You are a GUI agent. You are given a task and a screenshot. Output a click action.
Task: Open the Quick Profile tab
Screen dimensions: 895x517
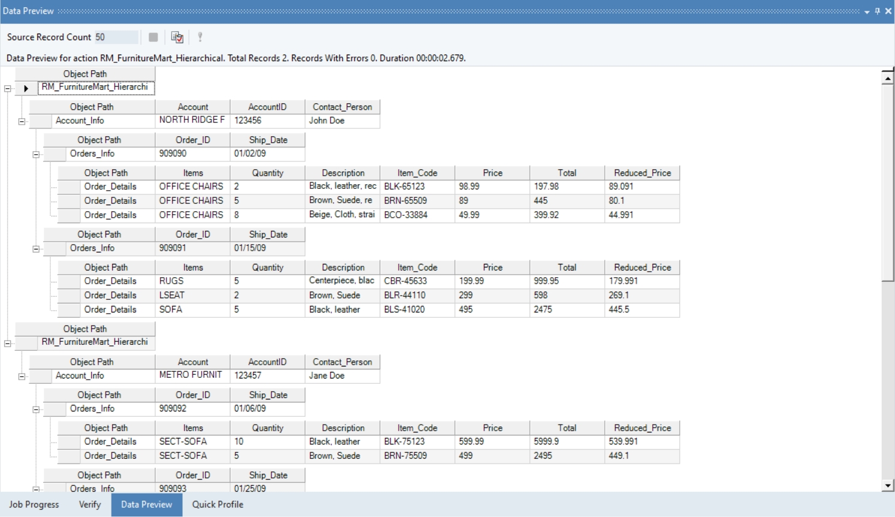218,504
